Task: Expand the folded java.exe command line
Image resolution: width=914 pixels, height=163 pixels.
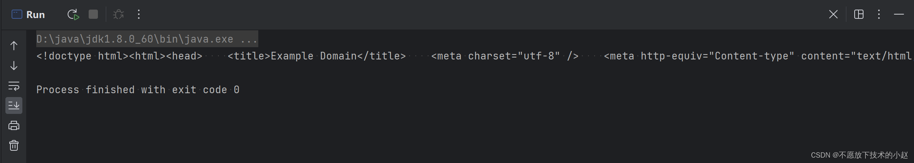Action: 147,39
